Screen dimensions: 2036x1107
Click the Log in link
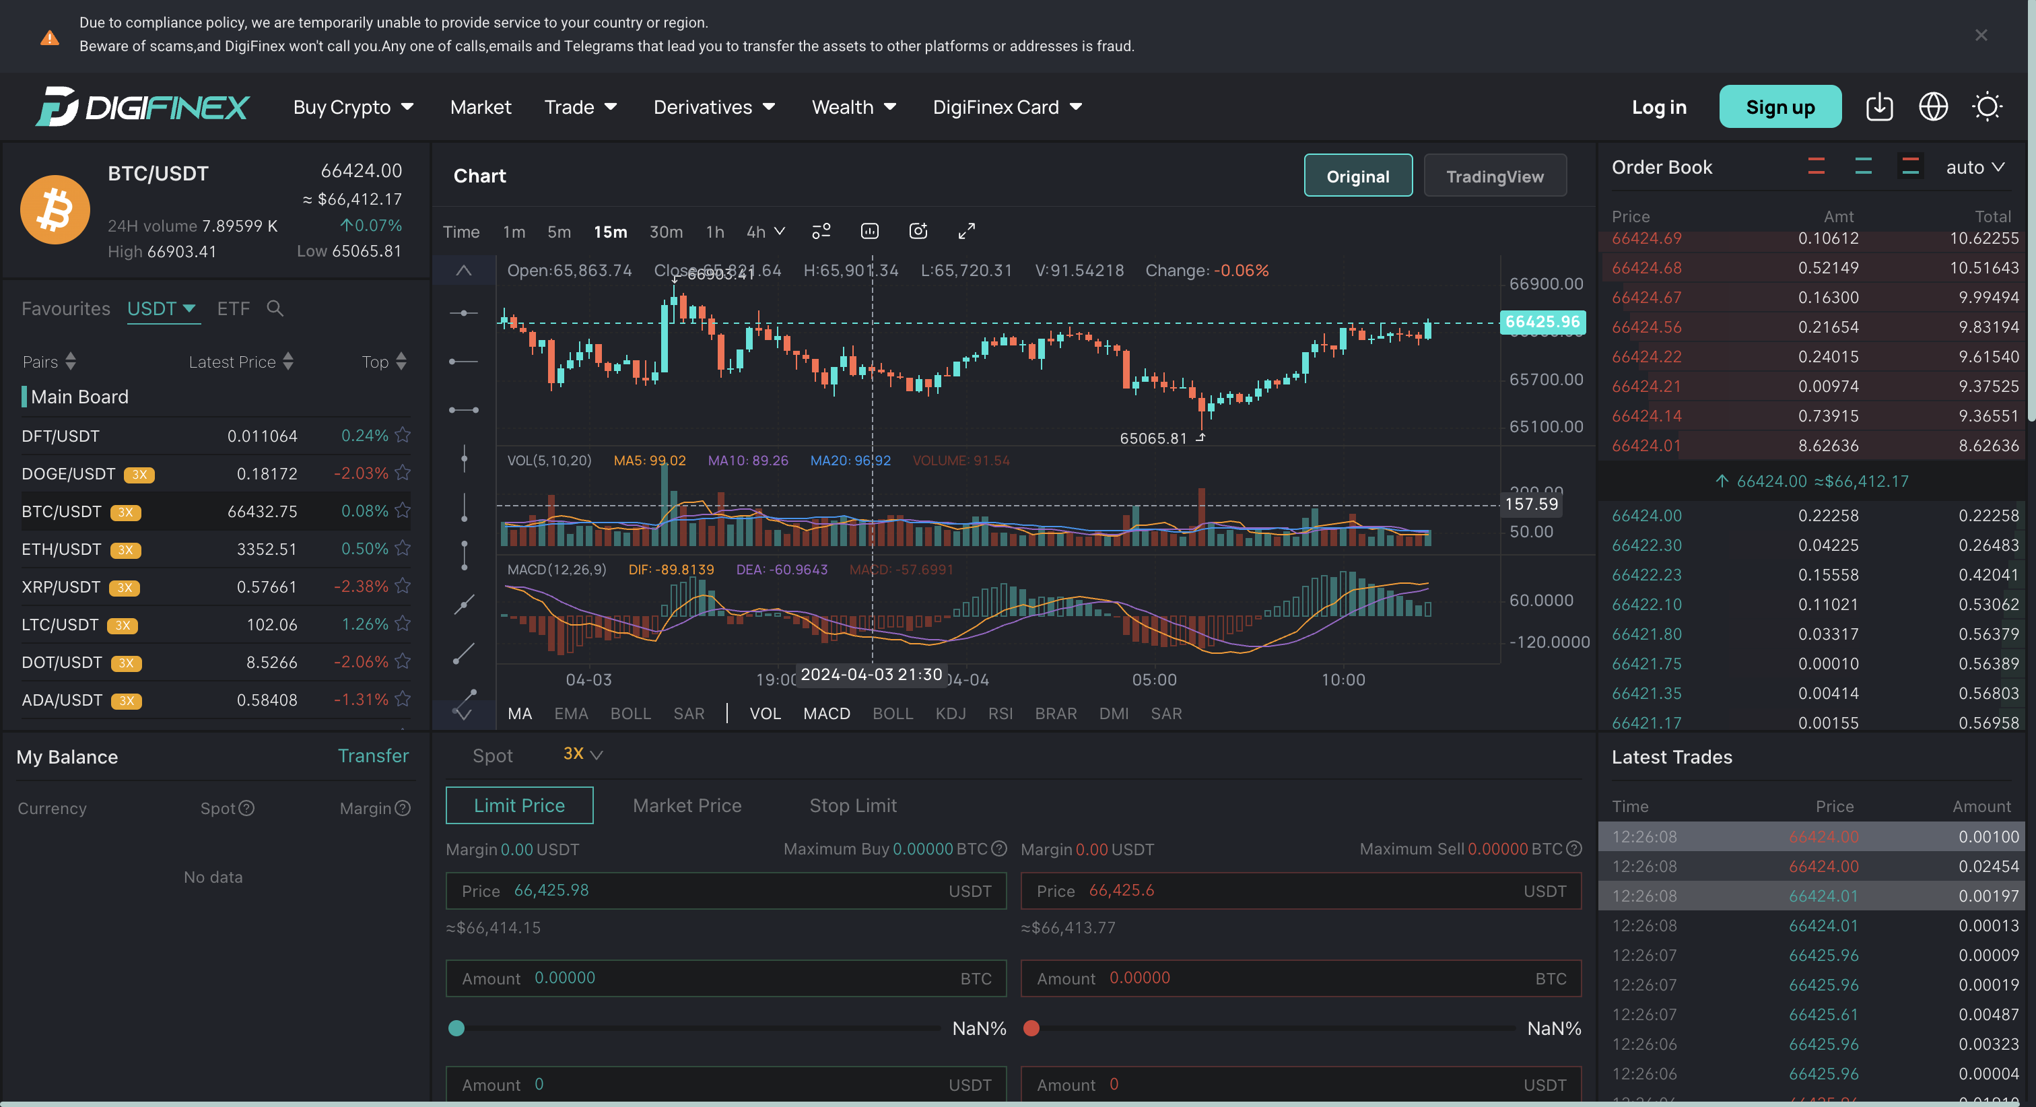point(1659,107)
